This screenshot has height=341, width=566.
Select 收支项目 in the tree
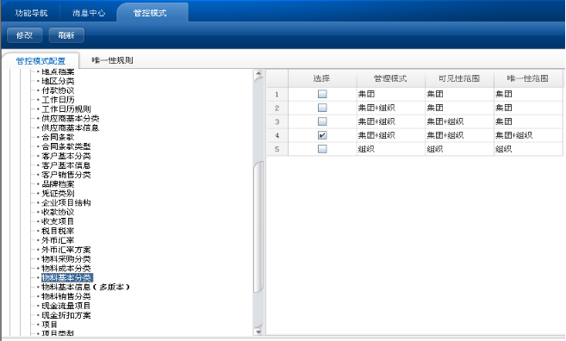click(58, 221)
